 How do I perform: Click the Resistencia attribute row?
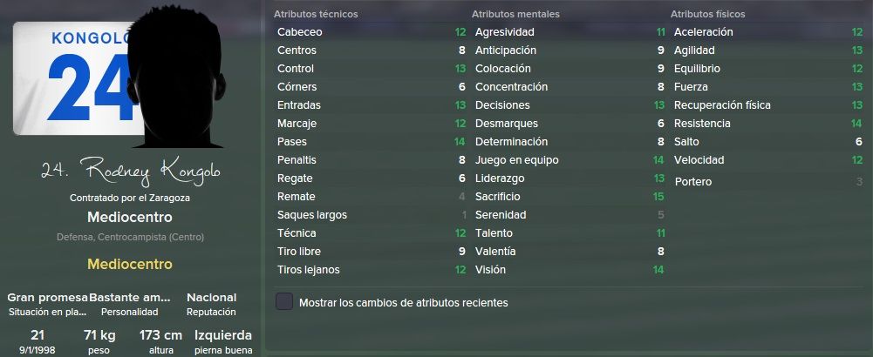point(767,124)
